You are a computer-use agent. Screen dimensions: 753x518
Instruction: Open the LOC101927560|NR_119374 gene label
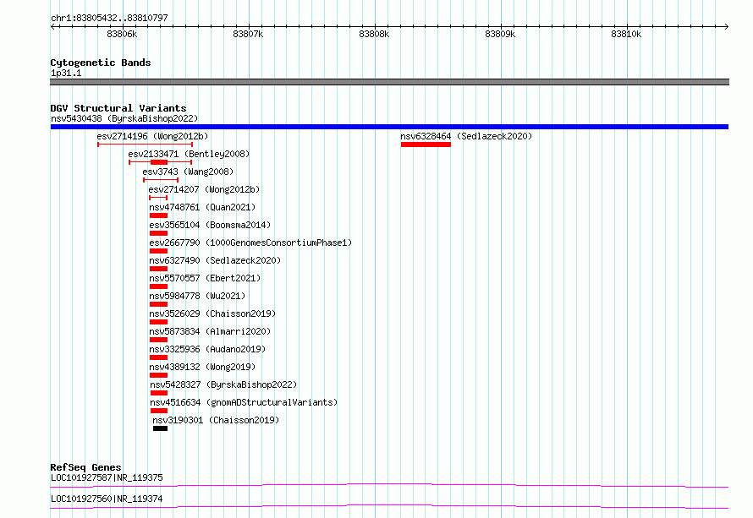point(107,499)
